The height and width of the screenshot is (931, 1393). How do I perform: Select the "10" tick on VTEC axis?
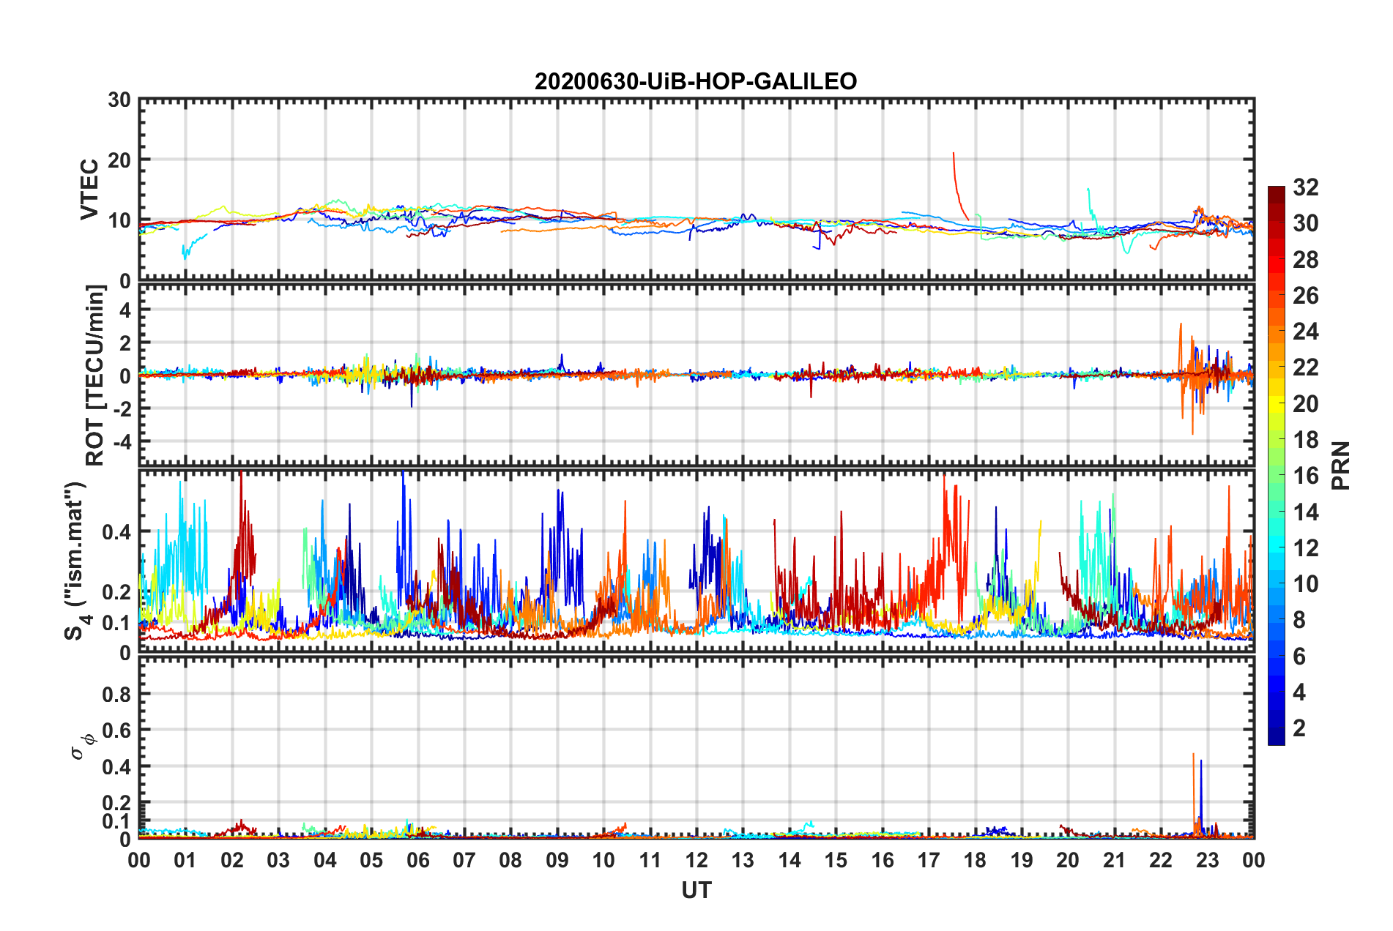119,220
